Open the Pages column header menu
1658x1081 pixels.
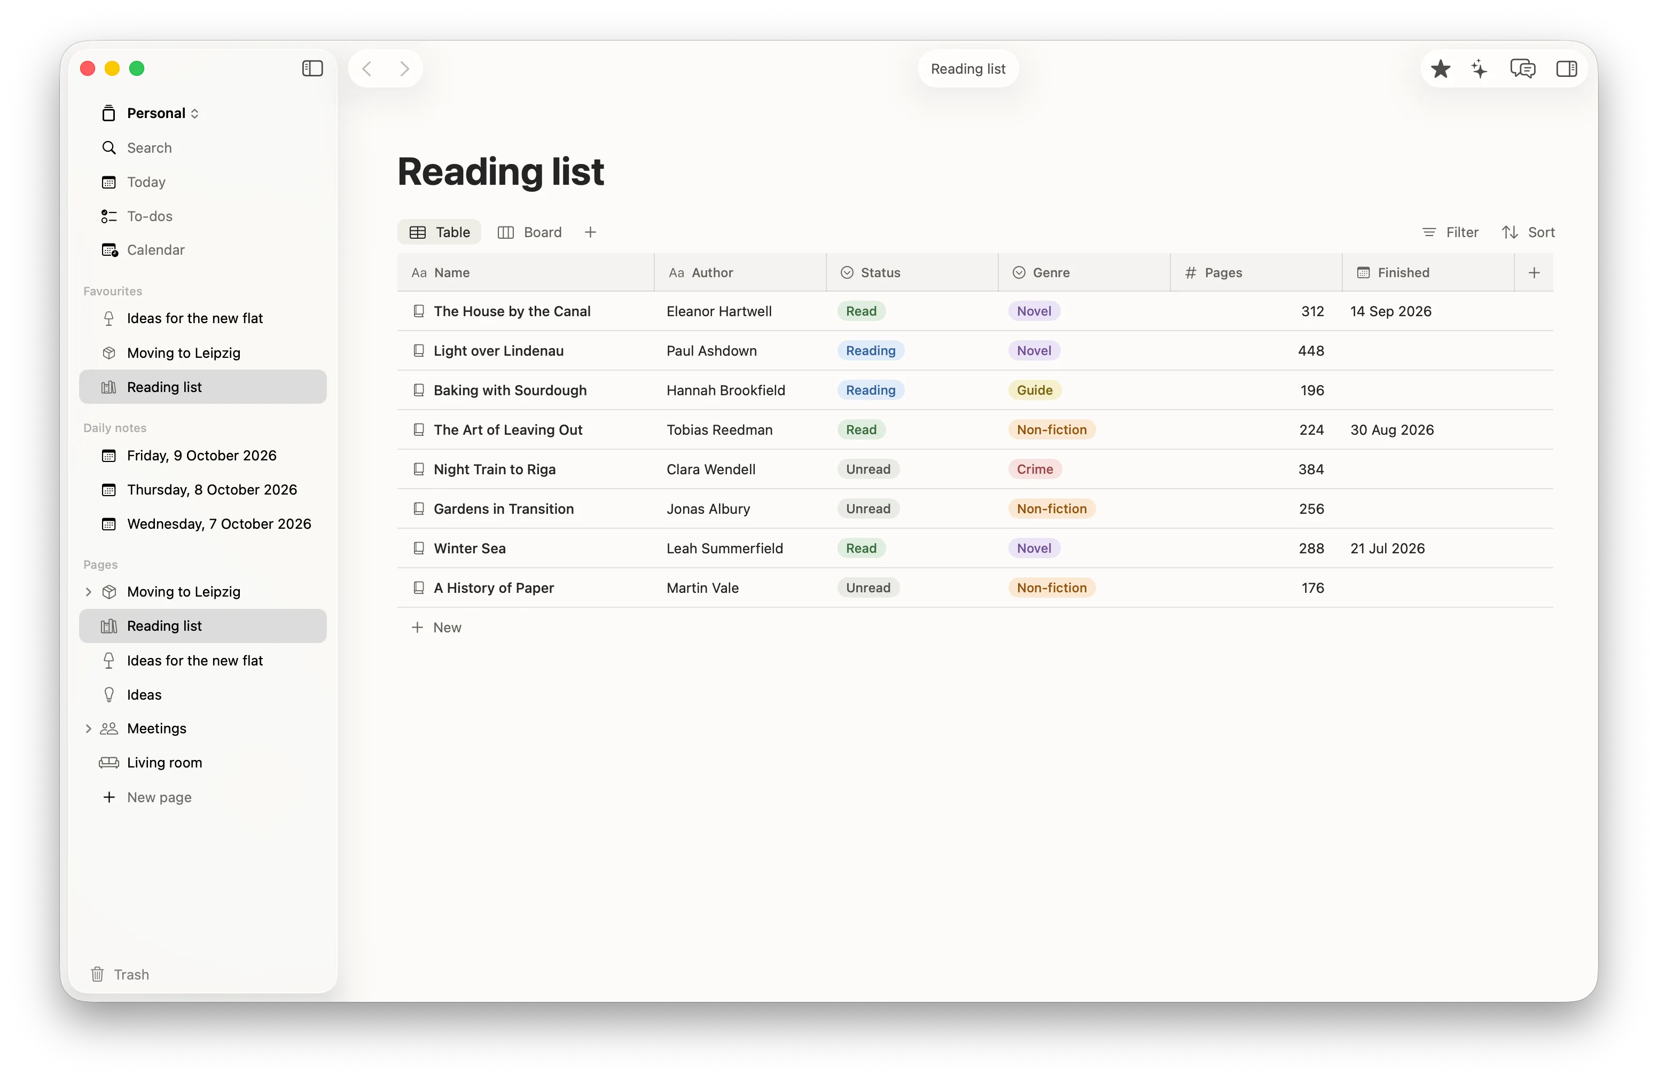tap(1256, 272)
